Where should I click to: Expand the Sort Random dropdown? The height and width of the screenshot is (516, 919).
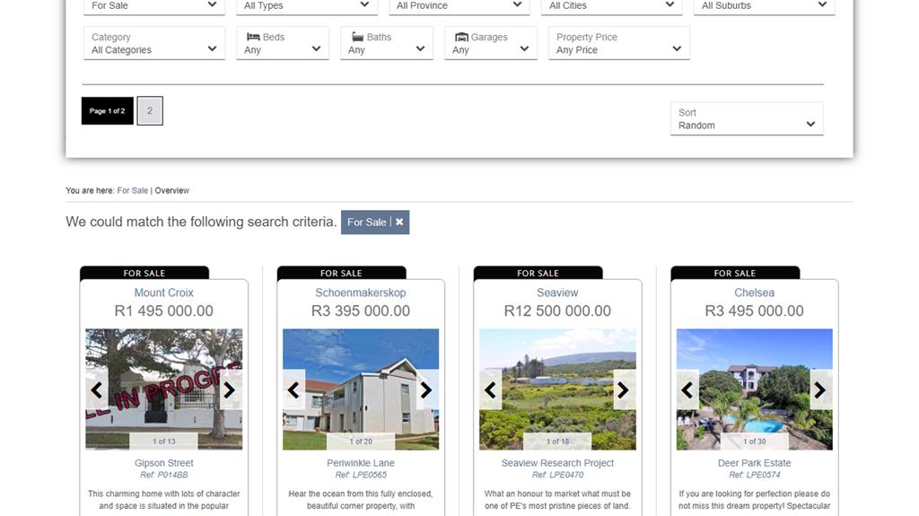click(747, 119)
